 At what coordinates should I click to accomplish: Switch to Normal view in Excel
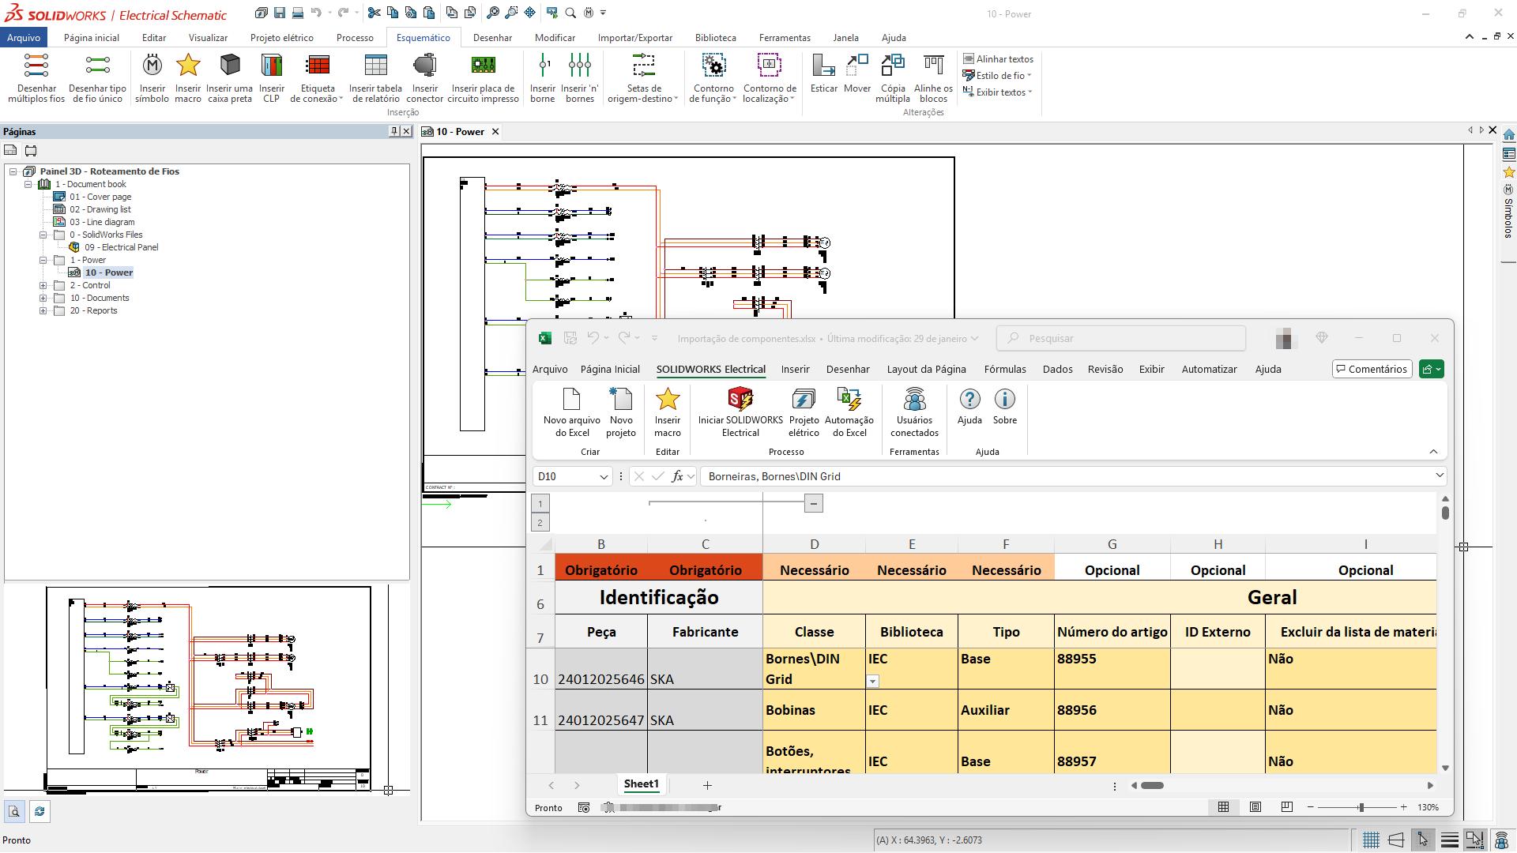click(1223, 807)
